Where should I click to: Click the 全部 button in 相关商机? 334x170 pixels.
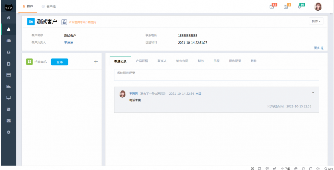coord(59,62)
